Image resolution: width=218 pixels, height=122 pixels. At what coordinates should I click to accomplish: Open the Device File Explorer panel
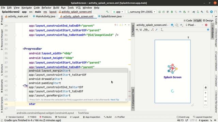216,101
